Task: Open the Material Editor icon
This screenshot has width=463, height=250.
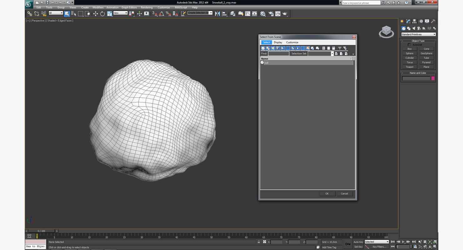Action: [263, 14]
